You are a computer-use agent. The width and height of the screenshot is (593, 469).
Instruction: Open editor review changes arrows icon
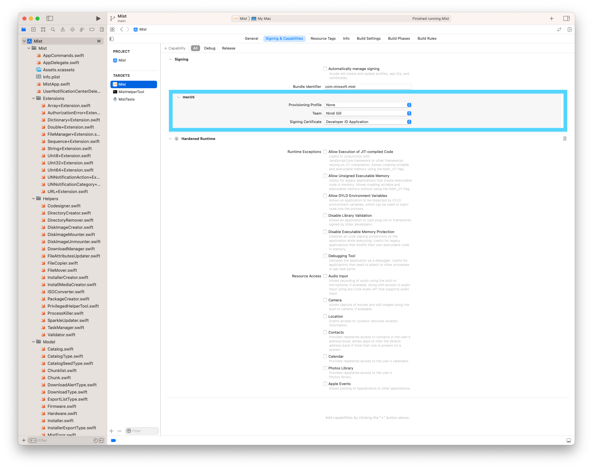coord(559,30)
